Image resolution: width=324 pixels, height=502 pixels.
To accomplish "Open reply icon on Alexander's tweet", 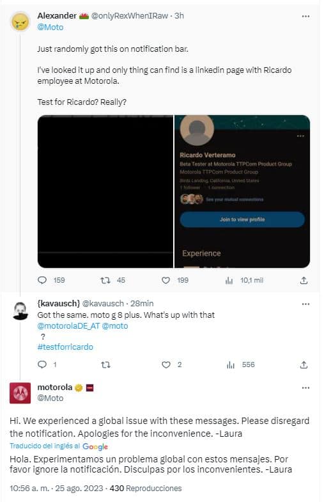I will tap(42, 281).
